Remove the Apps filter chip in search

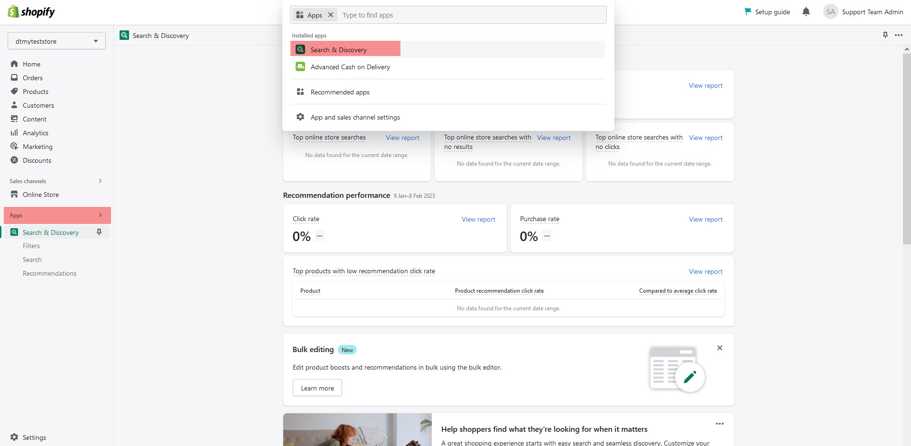(x=331, y=15)
